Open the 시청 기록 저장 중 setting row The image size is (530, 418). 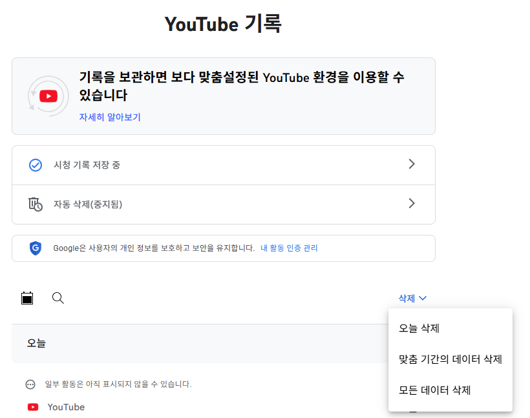(x=224, y=165)
